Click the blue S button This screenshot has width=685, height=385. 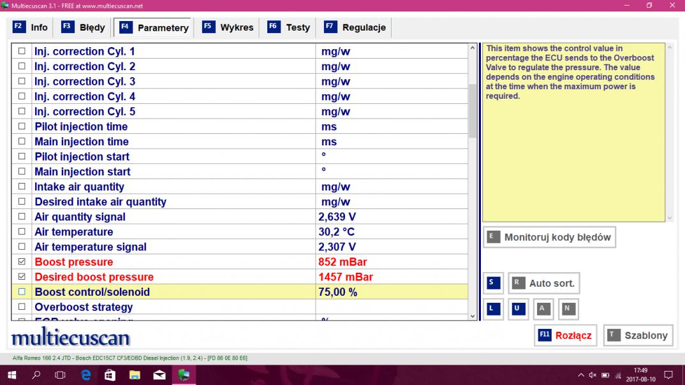pos(491,283)
